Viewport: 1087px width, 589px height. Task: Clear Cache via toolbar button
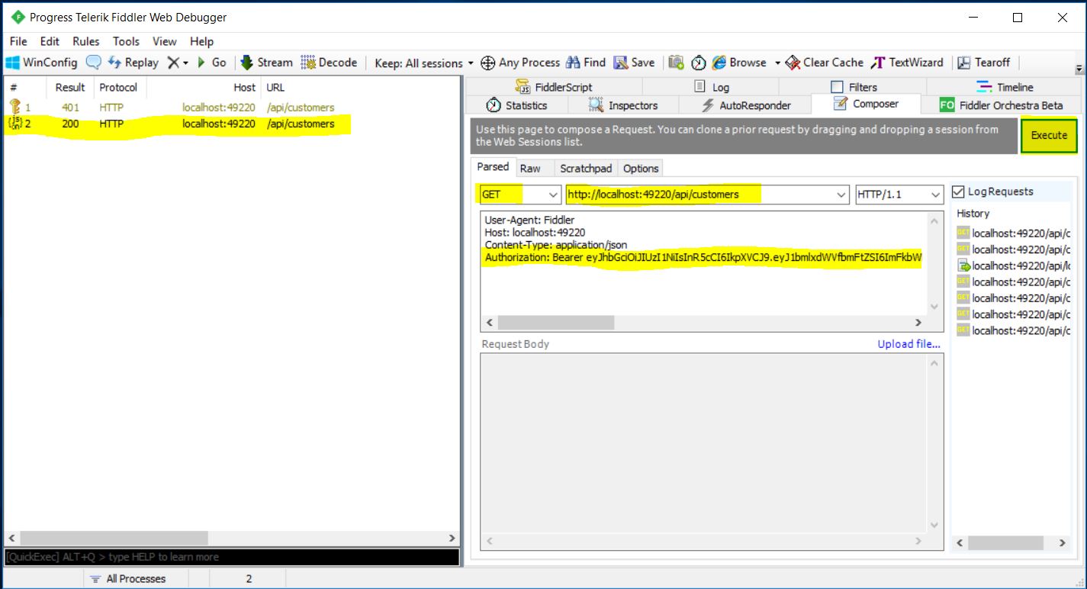[x=825, y=63]
